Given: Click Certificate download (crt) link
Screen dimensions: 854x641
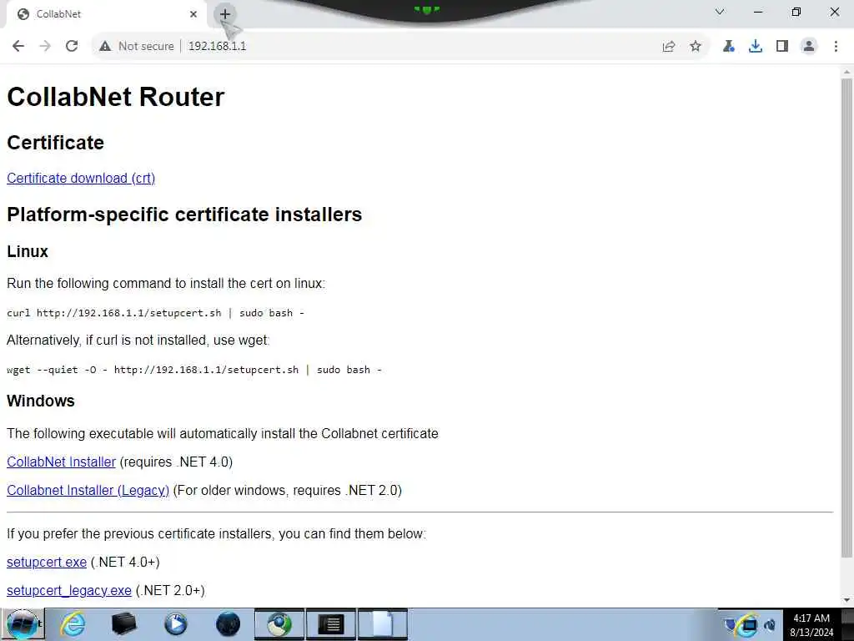Looking at the screenshot, I should [81, 179].
